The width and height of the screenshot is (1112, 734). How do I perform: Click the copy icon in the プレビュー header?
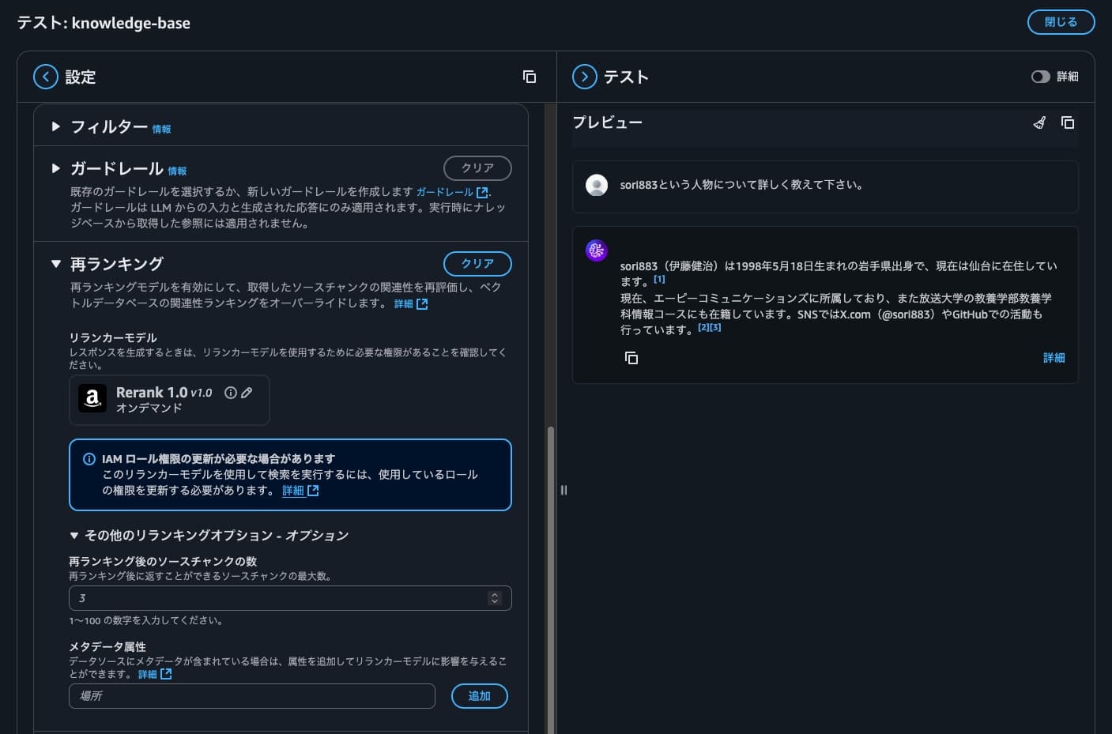(1068, 123)
